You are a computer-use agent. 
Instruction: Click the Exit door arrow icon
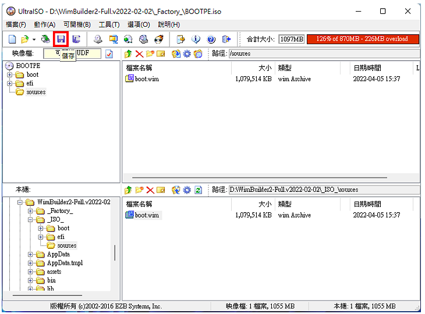(x=226, y=40)
